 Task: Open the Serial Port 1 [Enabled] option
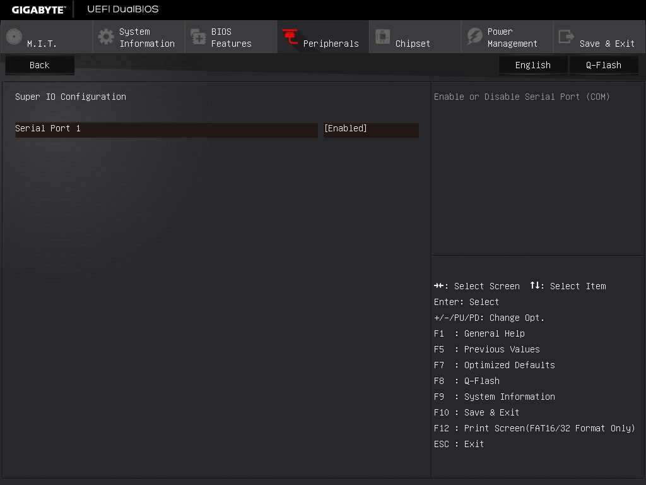tap(371, 129)
